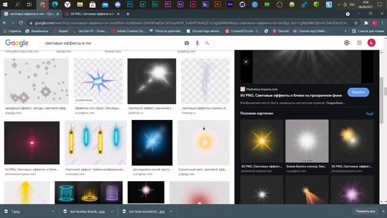Image resolution: width=387 pixels, height=218 pixels.
Task: Open Google quick settings gear
Action: (x=346, y=43)
